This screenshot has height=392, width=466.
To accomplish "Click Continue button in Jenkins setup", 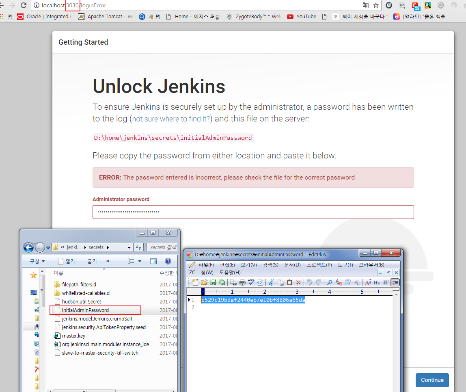I will [432, 380].
